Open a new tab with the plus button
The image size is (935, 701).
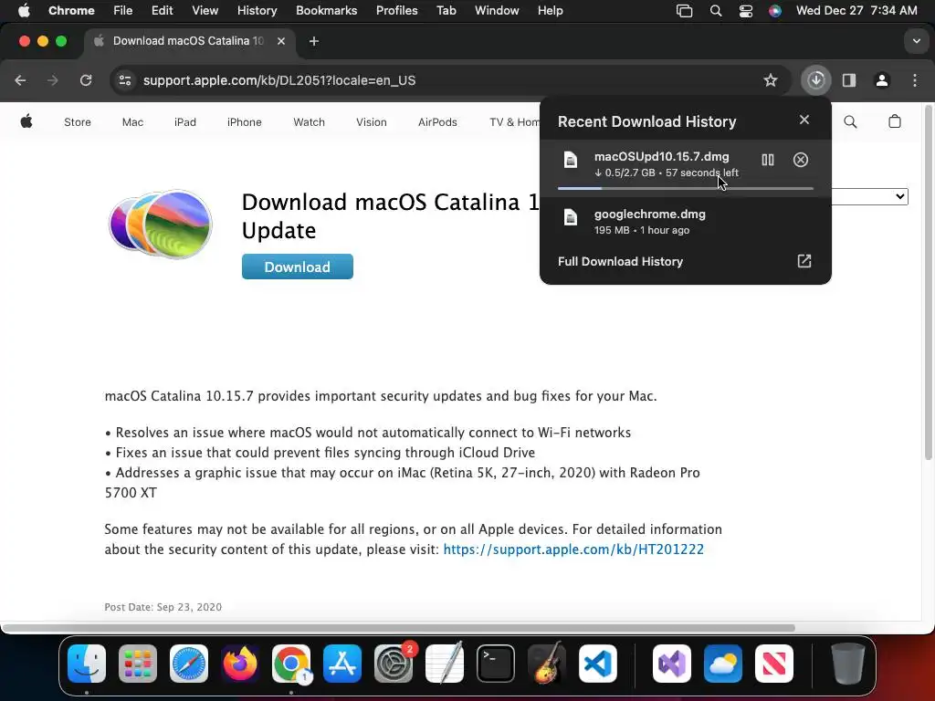[314, 41]
